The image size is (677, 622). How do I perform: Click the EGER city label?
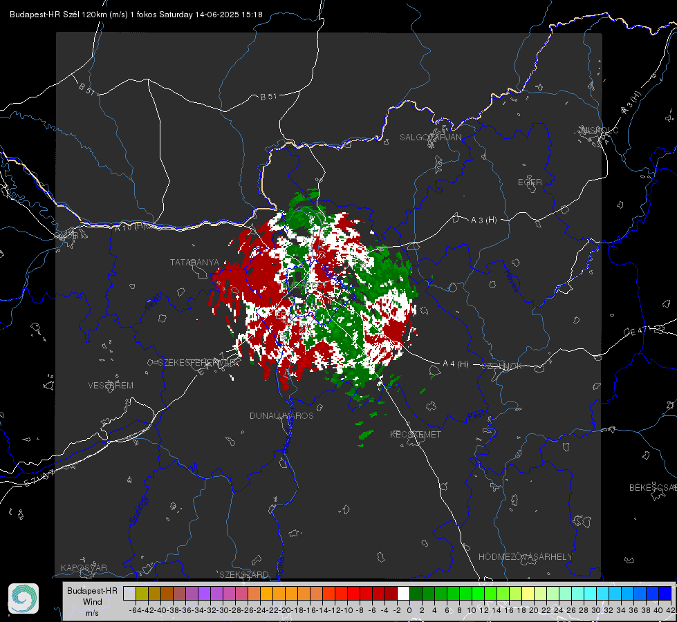(x=530, y=182)
